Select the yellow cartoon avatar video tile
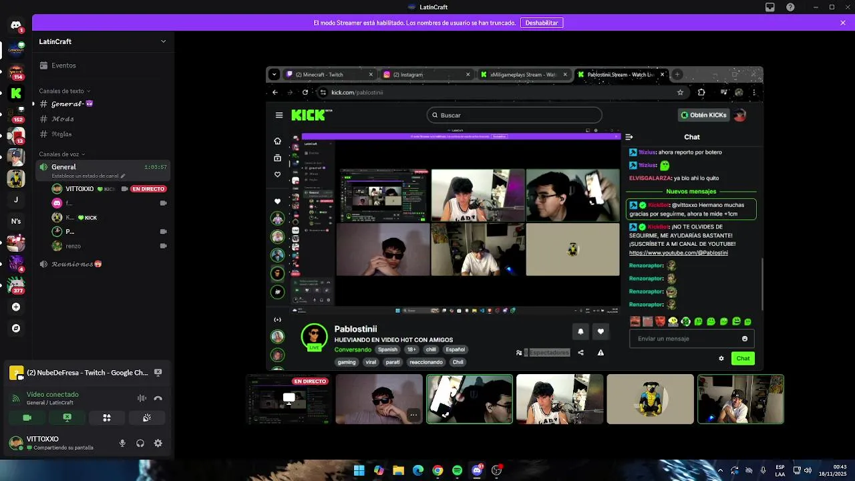The height and width of the screenshot is (481, 855). point(650,399)
